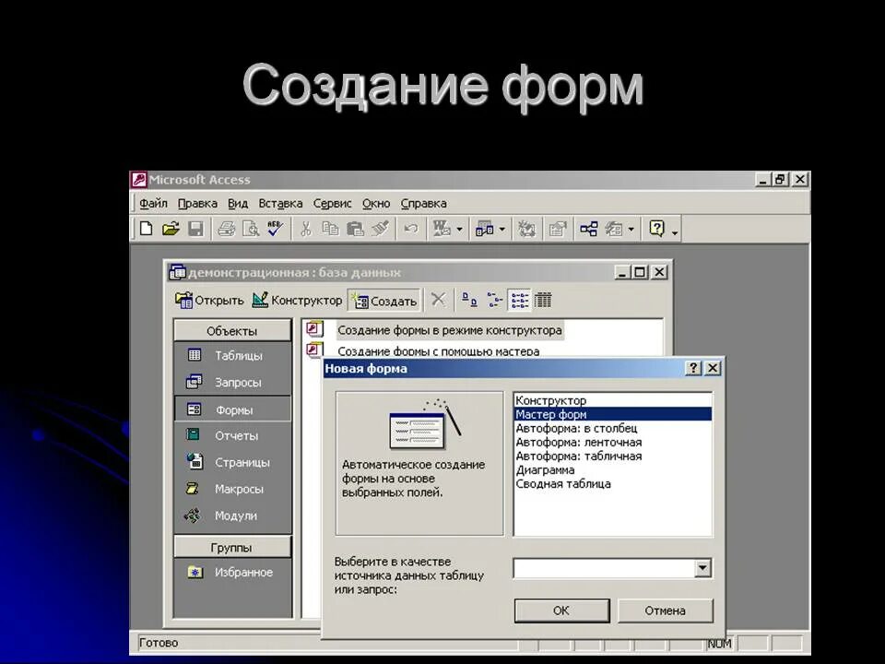Click the Undo arrow icon
Viewport: 885px width, 664px height.
410,229
